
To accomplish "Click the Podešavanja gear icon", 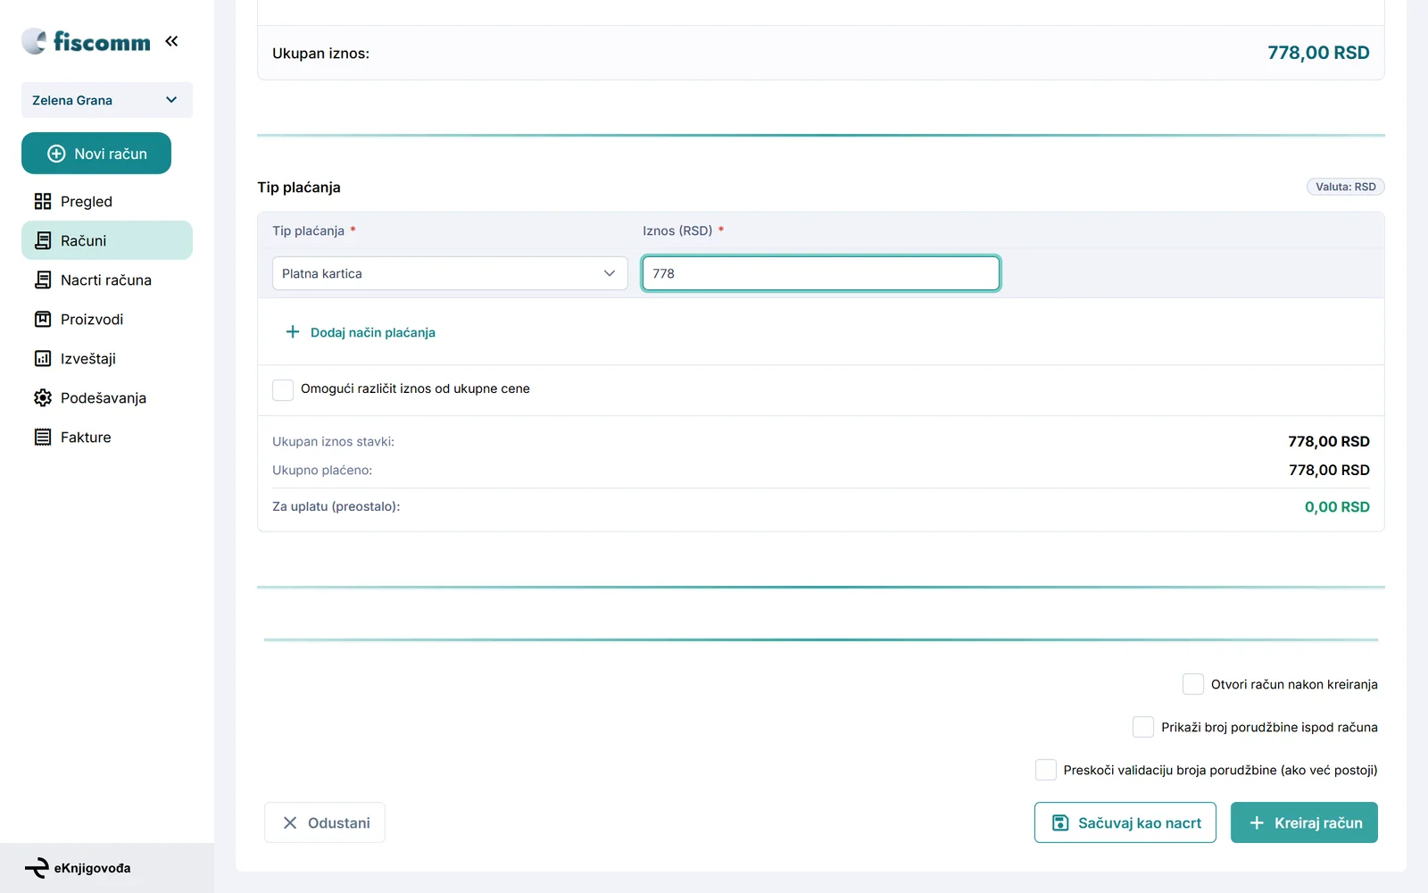I will pyautogui.click(x=43, y=397).
